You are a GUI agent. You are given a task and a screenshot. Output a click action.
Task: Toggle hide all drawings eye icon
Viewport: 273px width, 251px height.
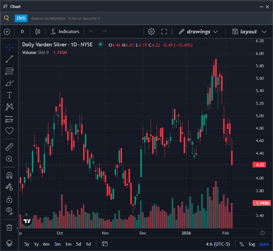(x=9, y=211)
